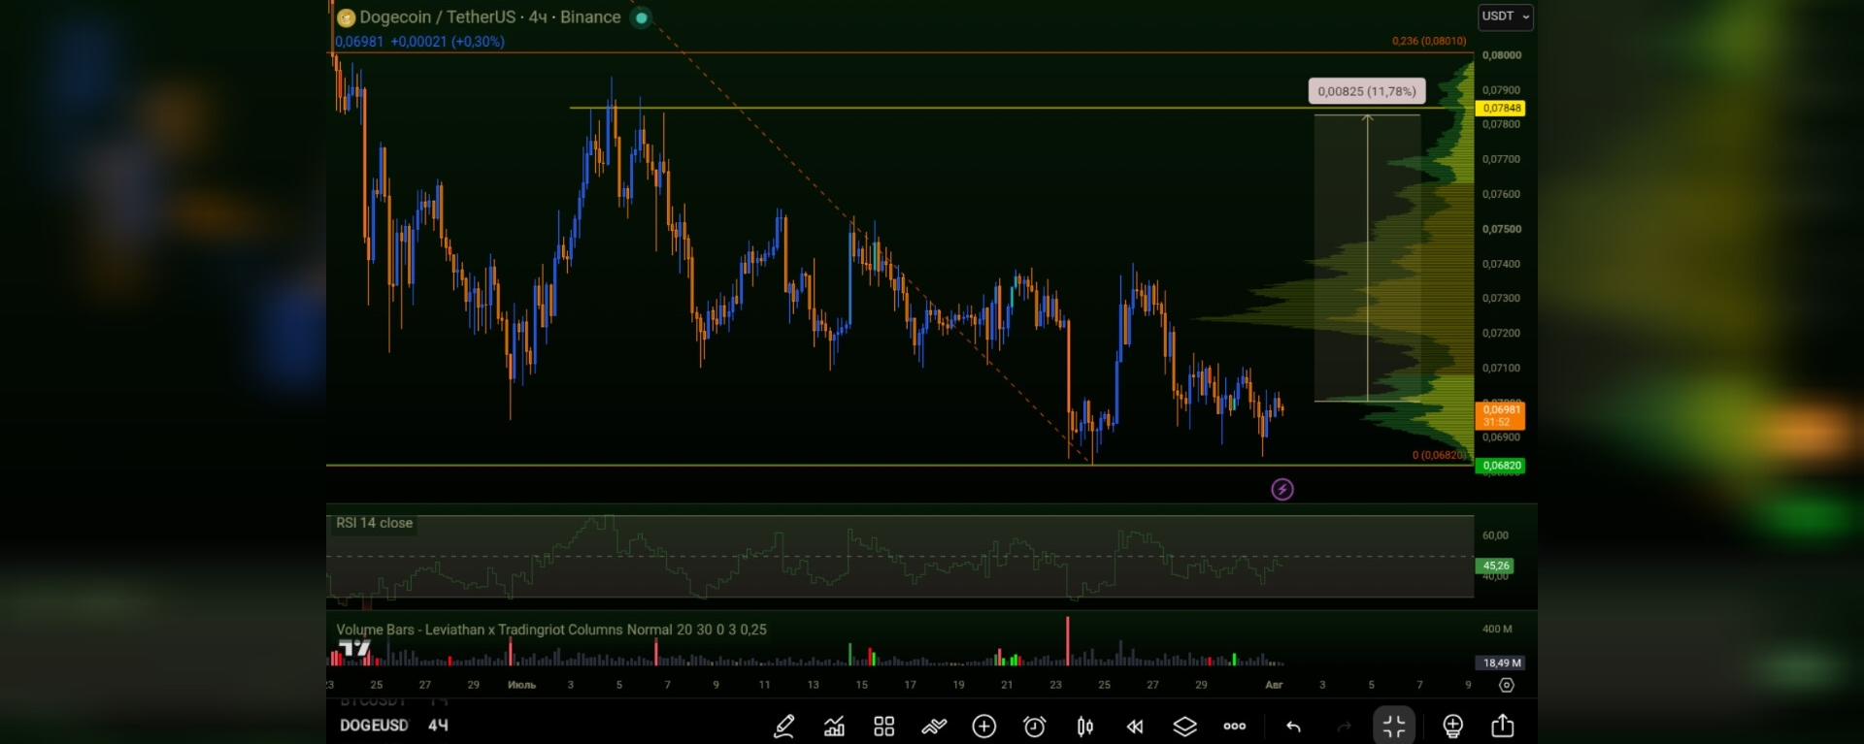Change chart type with the candlestick icon
The height and width of the screenshot is (744, 1864).
pos(1085,726)
